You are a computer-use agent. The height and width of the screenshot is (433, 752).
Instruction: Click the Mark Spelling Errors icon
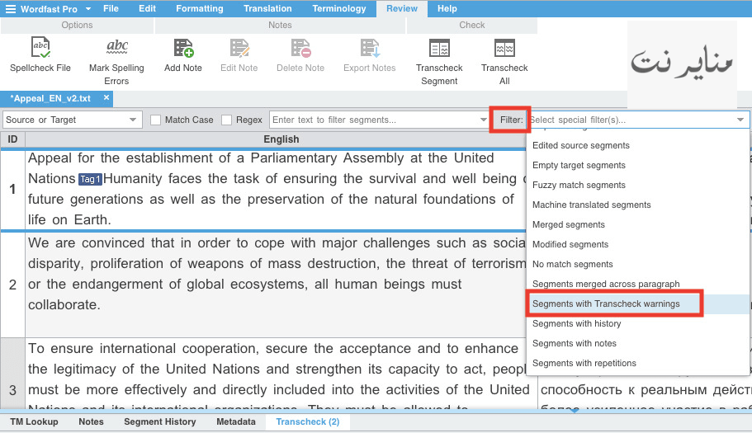point(116,47)
